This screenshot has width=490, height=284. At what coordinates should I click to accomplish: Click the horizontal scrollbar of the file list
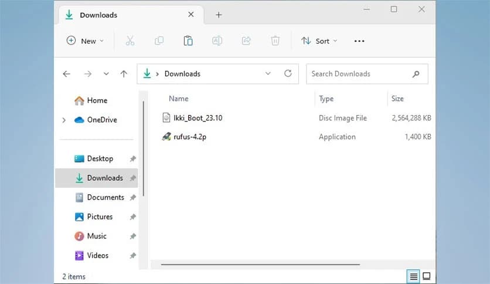260,264
